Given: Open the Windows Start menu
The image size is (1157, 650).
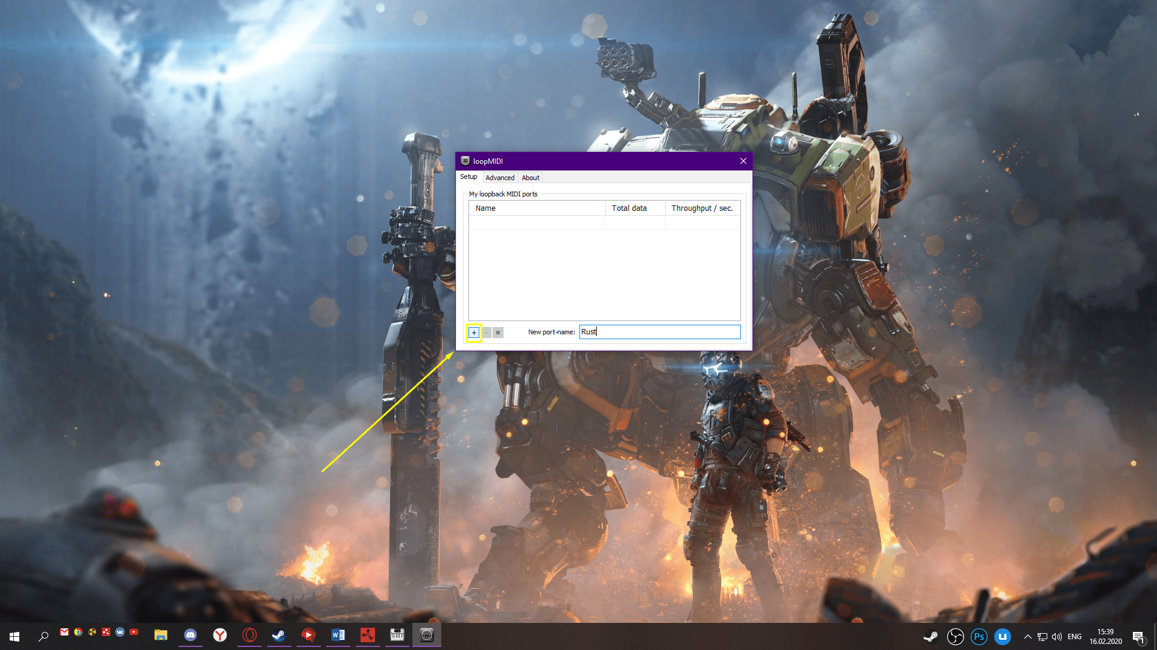Looking at the screenshot, I should point(14,636).
